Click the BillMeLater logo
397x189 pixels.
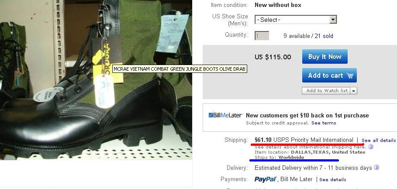pos(225,115)
